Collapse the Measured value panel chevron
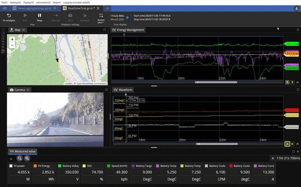This screenshot has width=301, height=187. [11, 159]
